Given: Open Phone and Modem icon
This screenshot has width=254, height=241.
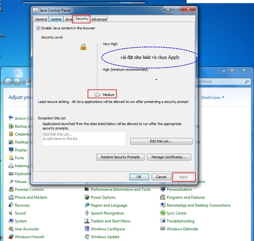Looking at the screenshot, I should (x=11, y=197).
